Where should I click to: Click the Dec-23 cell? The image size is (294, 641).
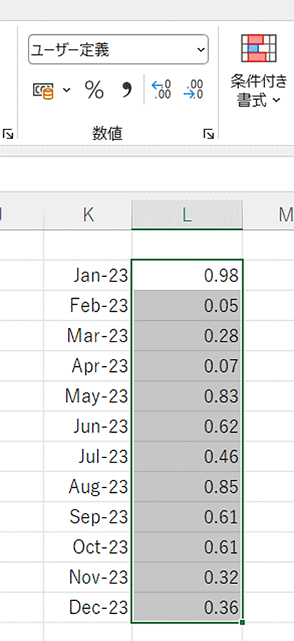point(88,607)
